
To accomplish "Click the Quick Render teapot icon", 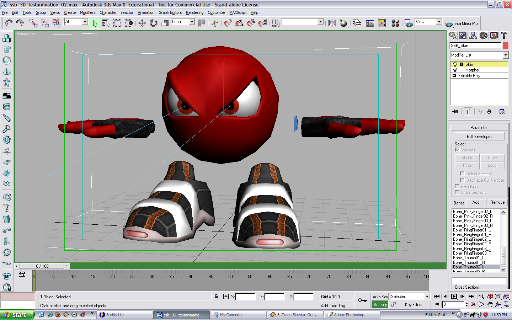I will coord(449,24).
